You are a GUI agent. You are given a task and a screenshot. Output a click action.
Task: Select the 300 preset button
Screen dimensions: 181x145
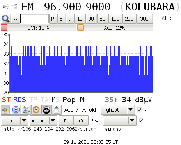(x=144, y=19)
